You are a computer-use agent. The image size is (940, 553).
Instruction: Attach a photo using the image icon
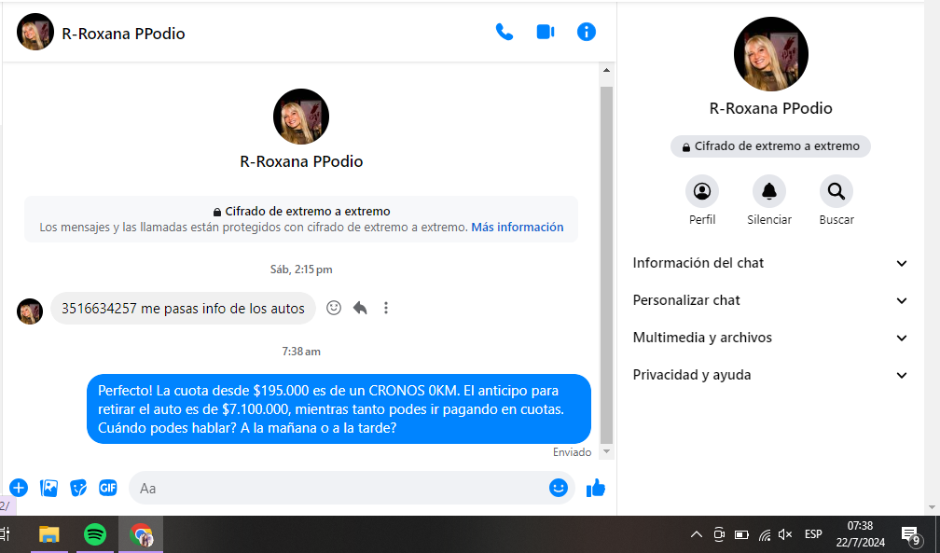point(49,488)
